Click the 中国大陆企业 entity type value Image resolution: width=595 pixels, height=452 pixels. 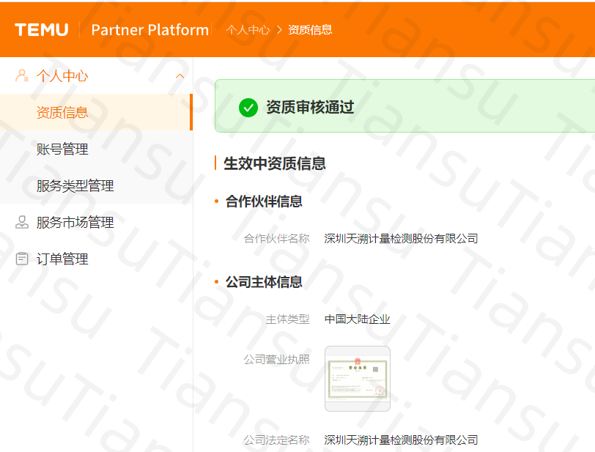(x=357, y=319)
